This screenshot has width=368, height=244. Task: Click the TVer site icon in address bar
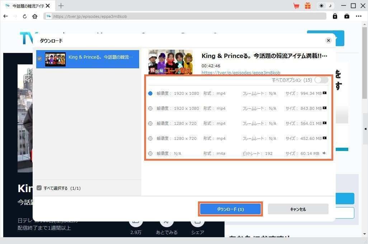(48, 16)
